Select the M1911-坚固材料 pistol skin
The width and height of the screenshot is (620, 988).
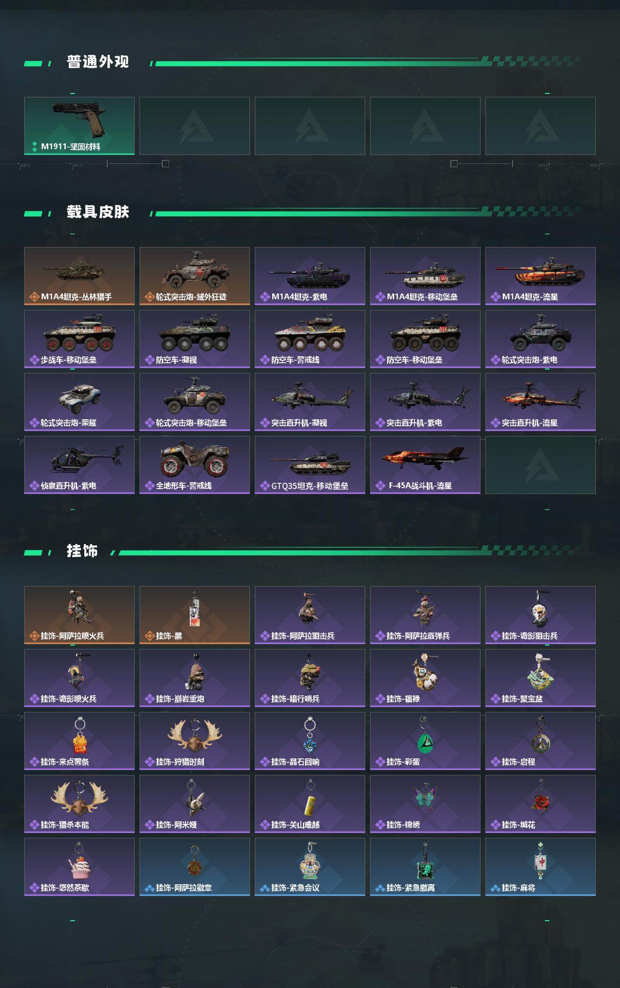tap(79, 126)
